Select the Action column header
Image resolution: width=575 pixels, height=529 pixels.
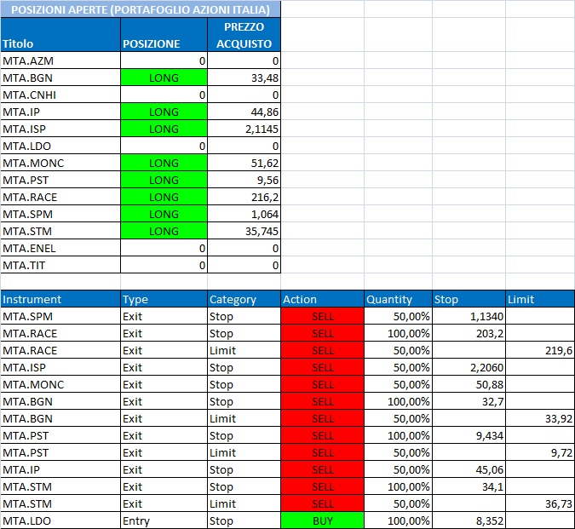323,299
